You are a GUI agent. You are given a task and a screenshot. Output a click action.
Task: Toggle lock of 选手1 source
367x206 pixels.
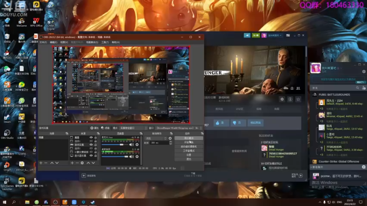tap(95, 141)
